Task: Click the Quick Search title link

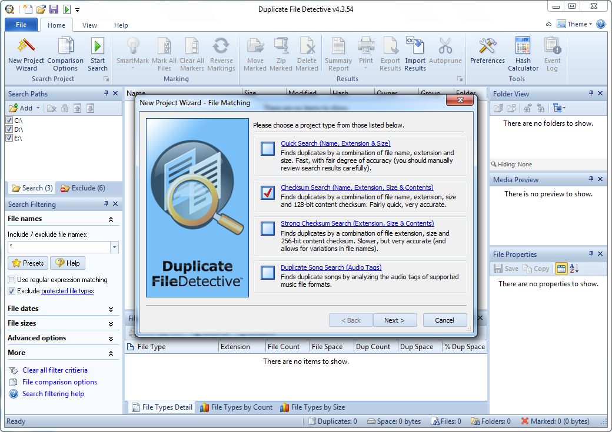Action: [335, 143]
